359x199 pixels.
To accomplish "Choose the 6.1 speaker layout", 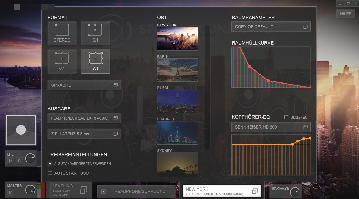I will point(62,61).
